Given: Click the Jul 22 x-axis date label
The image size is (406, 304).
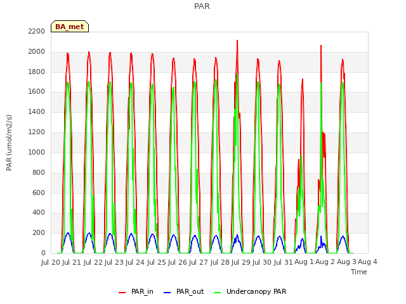Looking at the screenshot, I should click(93, 262).
